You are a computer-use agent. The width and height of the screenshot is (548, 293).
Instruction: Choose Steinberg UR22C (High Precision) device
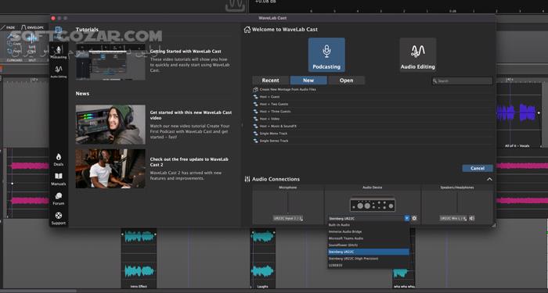pos(369,259)
